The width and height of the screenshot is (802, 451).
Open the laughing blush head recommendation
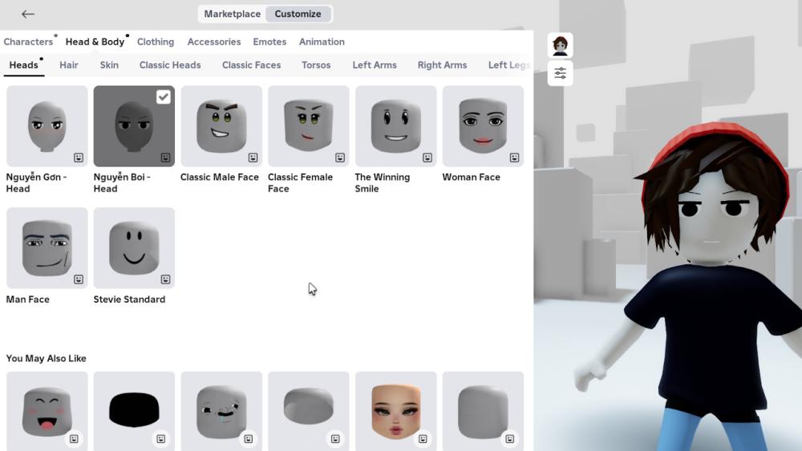[47, 411]
